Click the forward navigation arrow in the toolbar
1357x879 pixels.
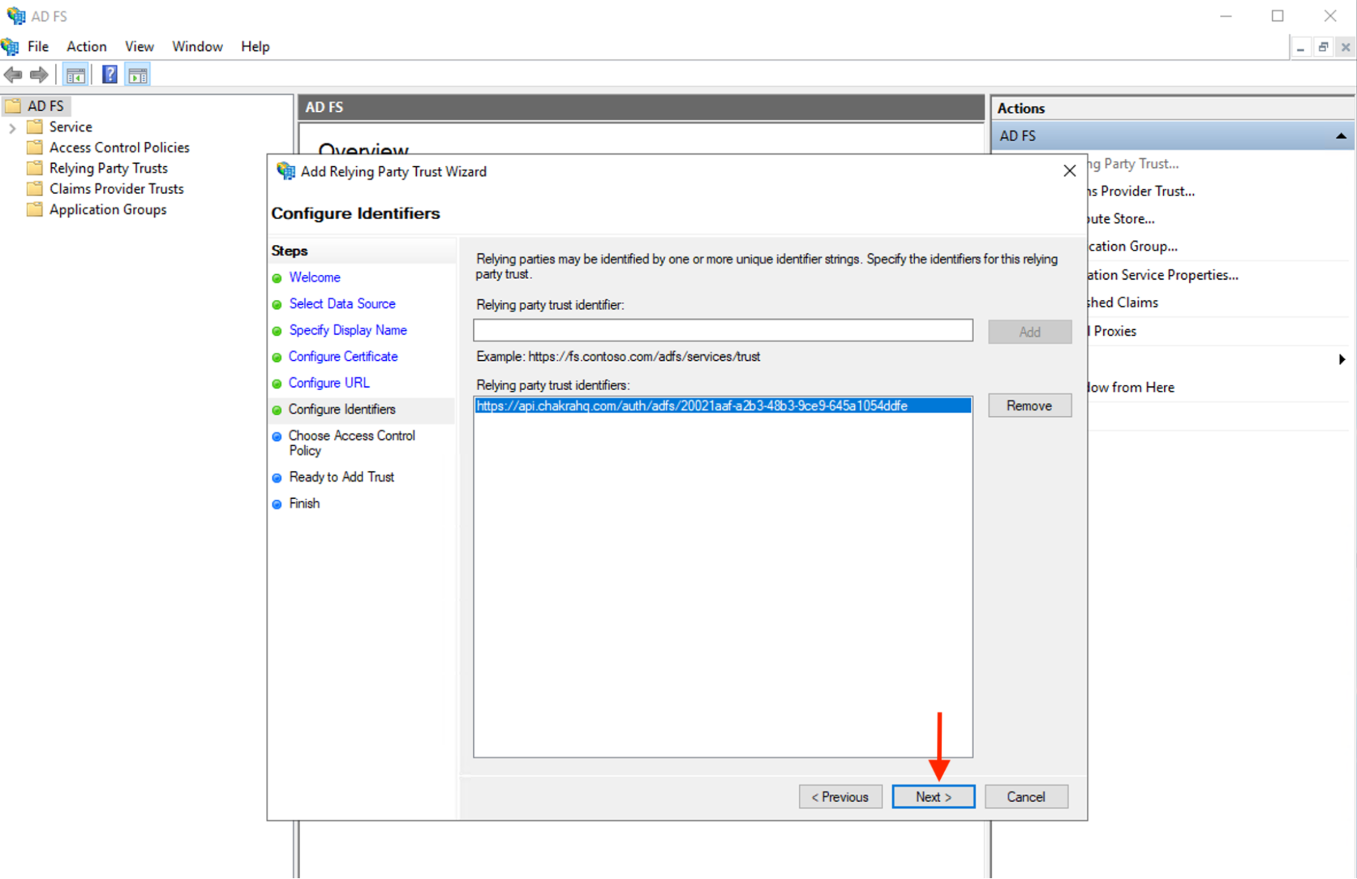click(39, 74)
